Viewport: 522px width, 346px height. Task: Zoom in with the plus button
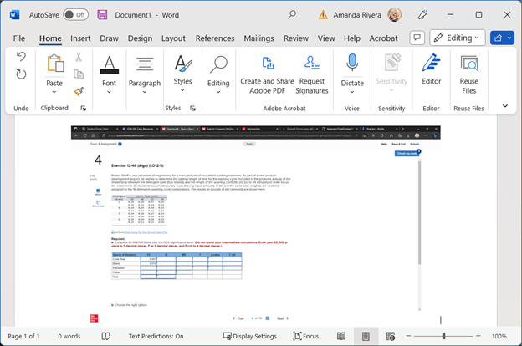[478, 336]
